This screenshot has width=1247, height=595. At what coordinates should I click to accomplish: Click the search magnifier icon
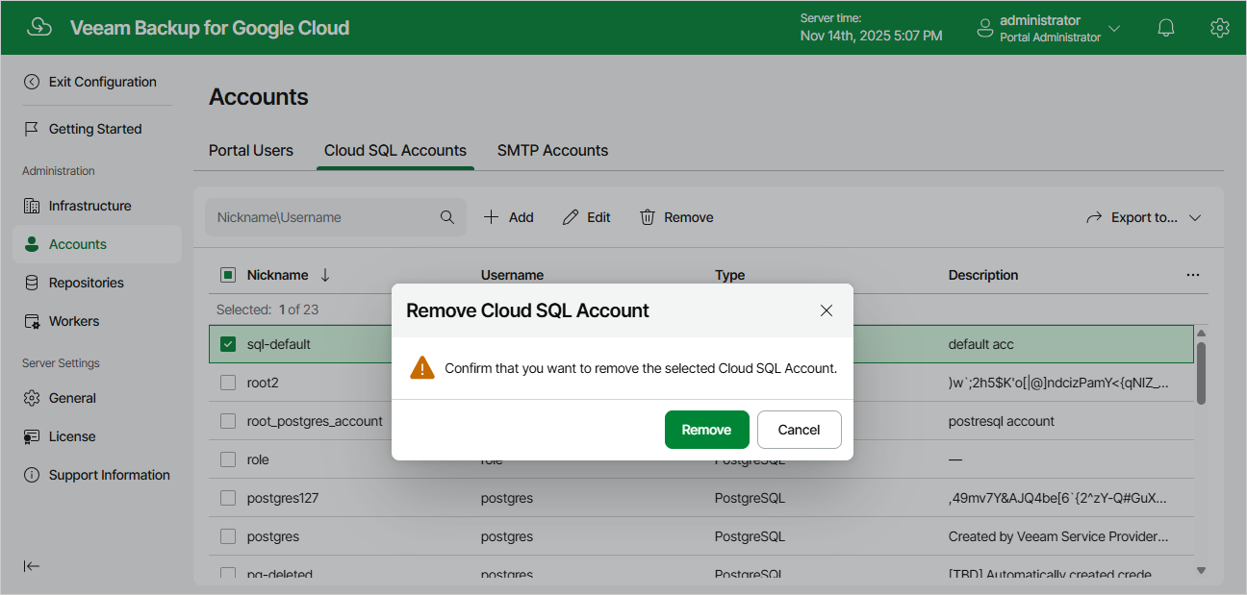click(447, 217)
